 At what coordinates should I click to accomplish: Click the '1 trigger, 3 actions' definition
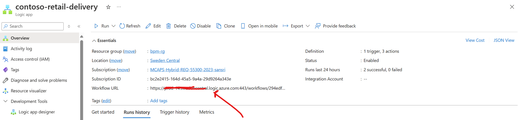[381, 51]
